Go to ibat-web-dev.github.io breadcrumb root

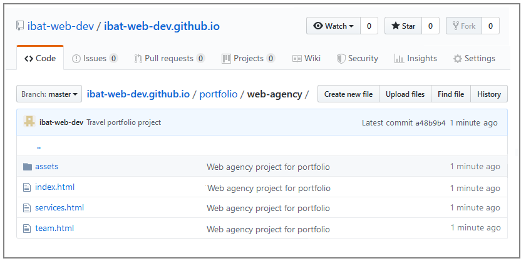coord(138,94)
